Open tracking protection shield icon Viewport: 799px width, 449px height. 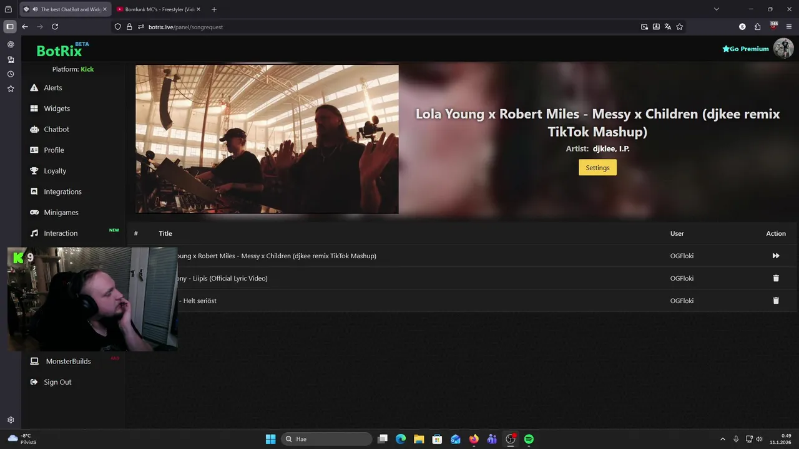click(117, 27)
